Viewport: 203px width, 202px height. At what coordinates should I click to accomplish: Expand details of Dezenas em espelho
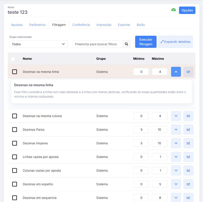176,184
